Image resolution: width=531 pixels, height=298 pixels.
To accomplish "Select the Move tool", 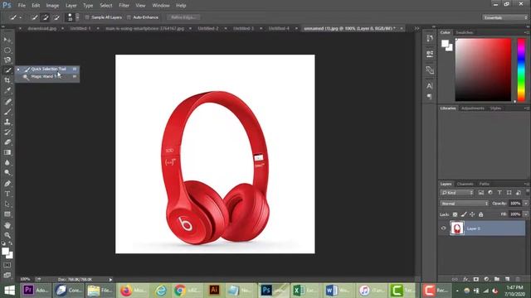I will pos(7,40).
